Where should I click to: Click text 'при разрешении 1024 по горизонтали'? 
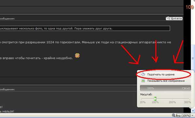tap(50, 42)
